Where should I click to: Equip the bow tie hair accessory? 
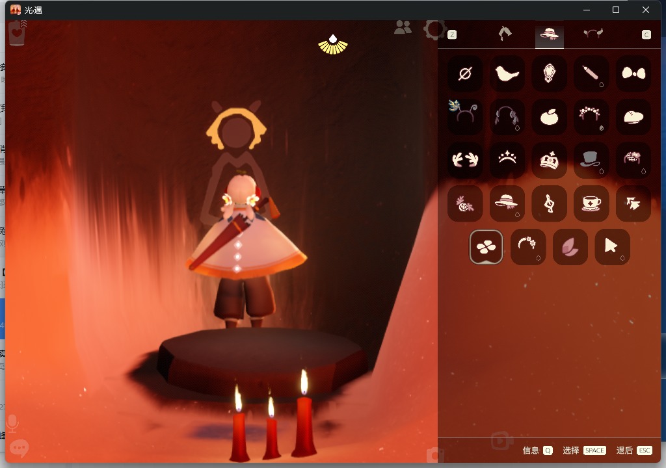pyautogui.click(x=633, y=73)
